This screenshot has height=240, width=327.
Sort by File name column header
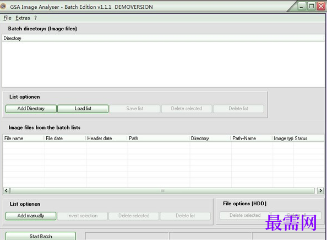23,138
